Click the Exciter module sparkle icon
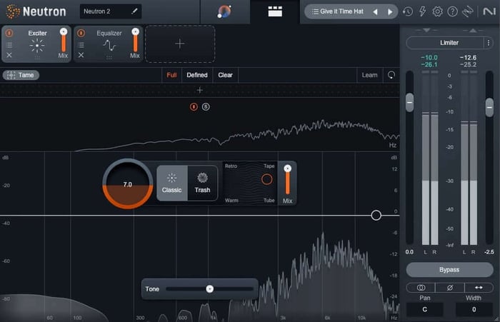 [37, 46]
